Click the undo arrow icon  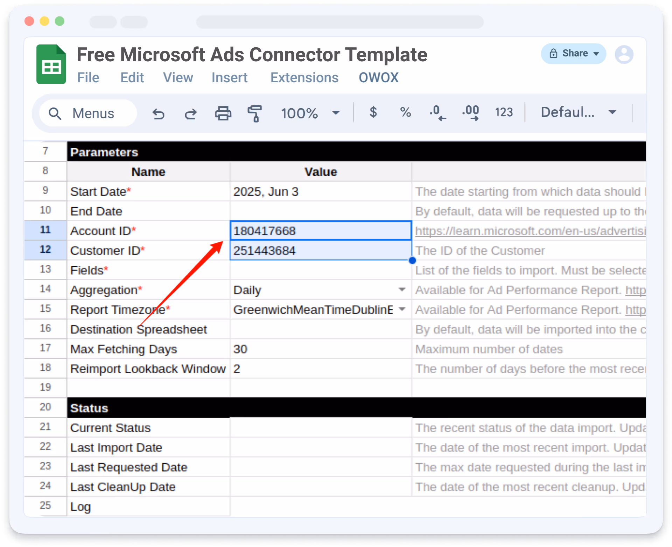point(158,114)
